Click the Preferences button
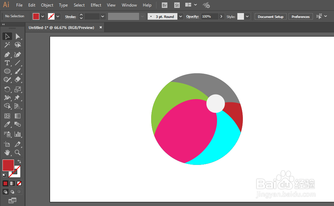Screen dimensions: 334x206 (301, 17)
